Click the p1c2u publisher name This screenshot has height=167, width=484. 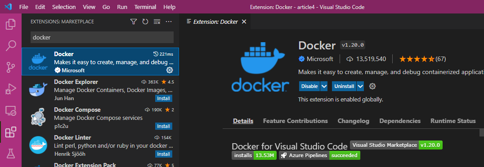tap(62, 126)
